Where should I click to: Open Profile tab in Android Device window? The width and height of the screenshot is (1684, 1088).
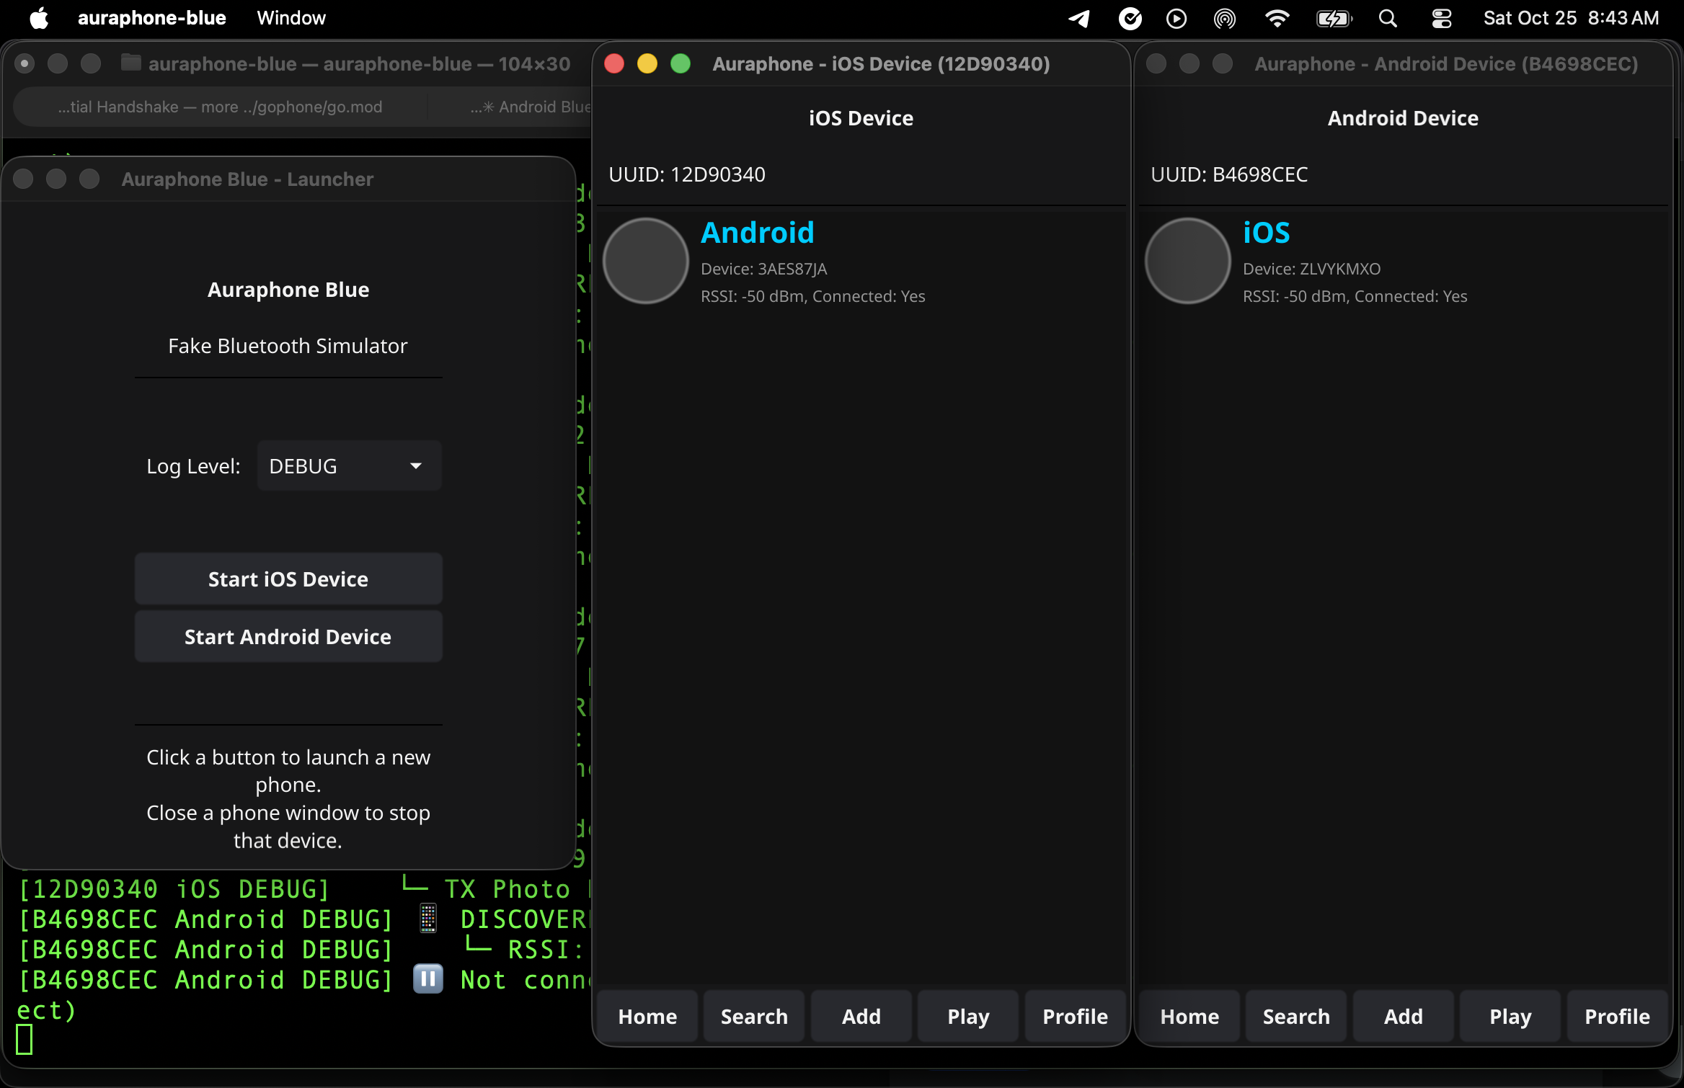[1616, 1016]
